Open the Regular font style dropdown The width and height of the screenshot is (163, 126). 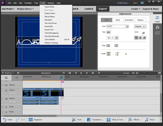pyautogui.click(x=140, y=27)
